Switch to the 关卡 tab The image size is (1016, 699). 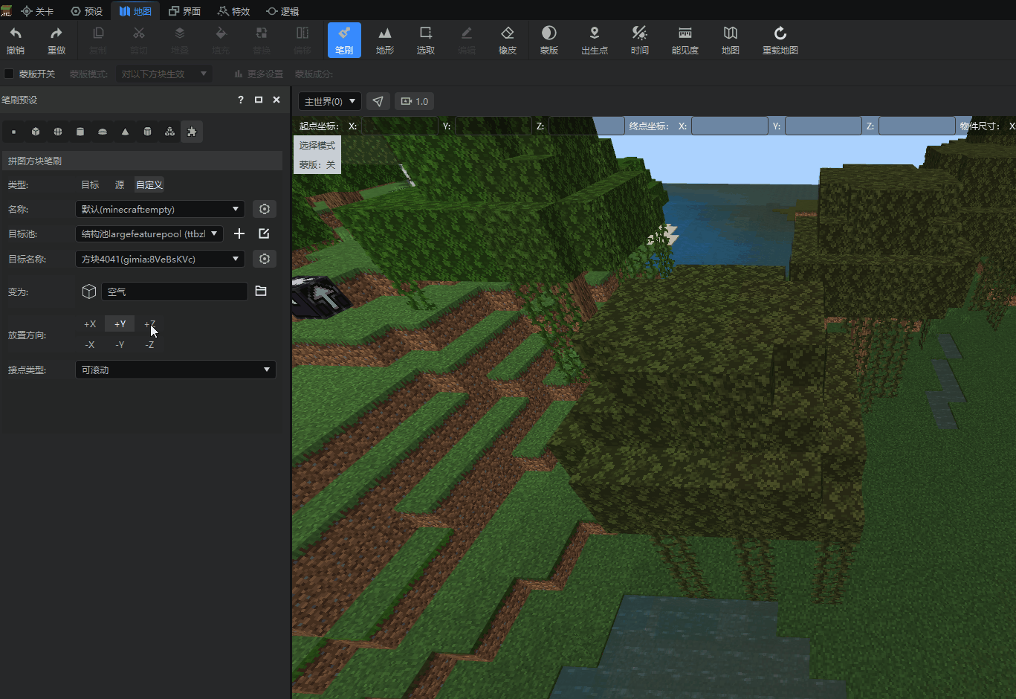[37, 11]
